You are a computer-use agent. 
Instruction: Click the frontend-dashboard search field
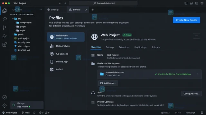103,3
